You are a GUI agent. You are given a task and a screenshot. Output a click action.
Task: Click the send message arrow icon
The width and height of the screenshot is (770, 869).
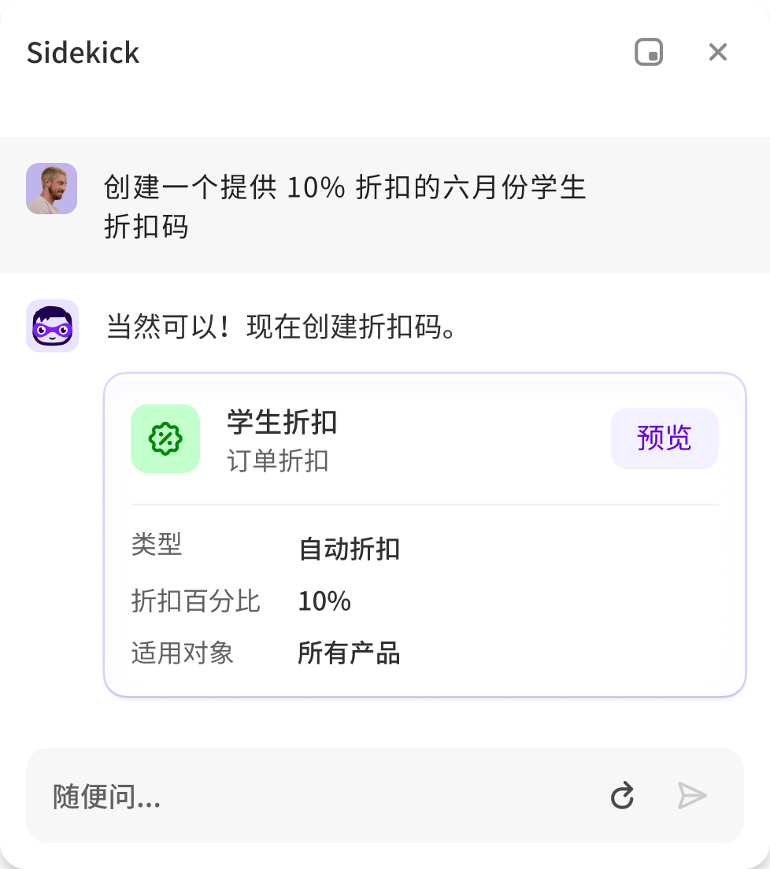coord(692,796)
